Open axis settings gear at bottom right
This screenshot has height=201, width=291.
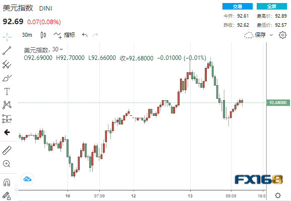click(278, 195)
